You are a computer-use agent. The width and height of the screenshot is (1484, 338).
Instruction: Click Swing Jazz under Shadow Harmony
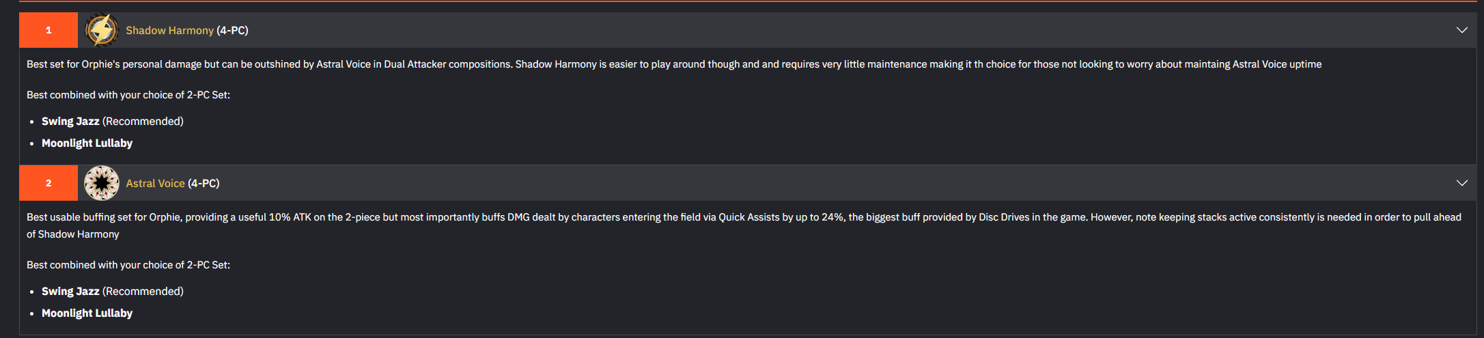tap(70, 122)
